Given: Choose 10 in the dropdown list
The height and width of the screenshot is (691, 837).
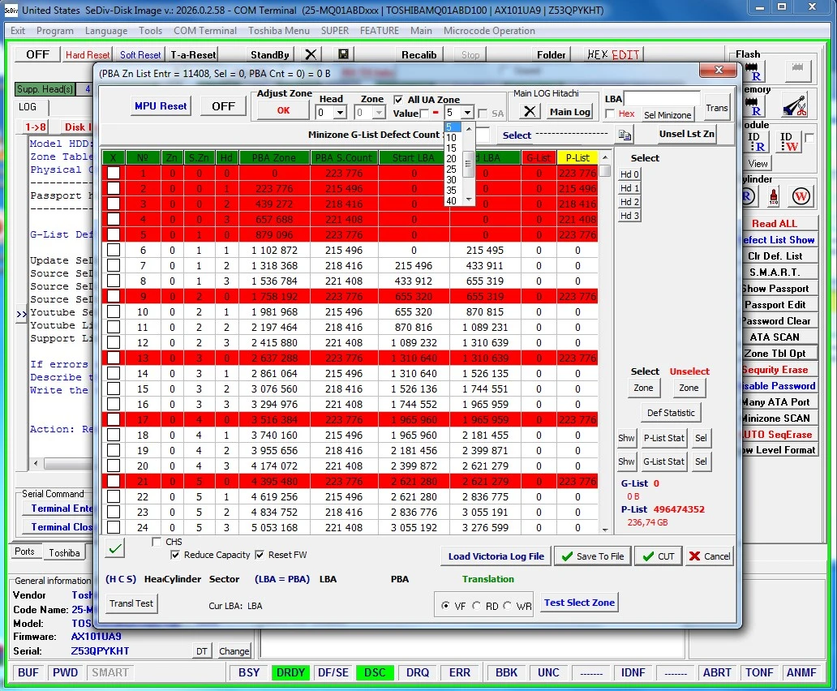Looking at the screenshot, I should click(x=452, y=138).
